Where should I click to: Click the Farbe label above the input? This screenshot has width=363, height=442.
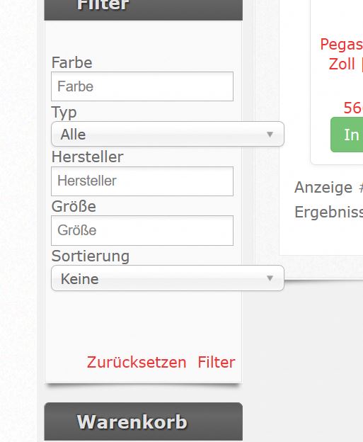pyautogui.click(x=71, y=62)
